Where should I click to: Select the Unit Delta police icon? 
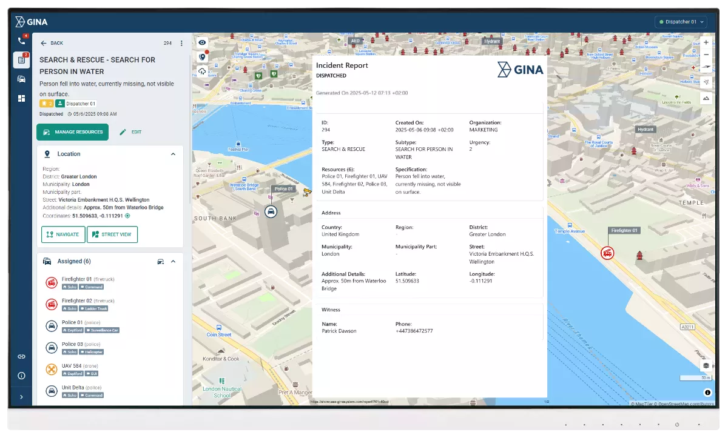pyautogui.click(x=52, y=391)
